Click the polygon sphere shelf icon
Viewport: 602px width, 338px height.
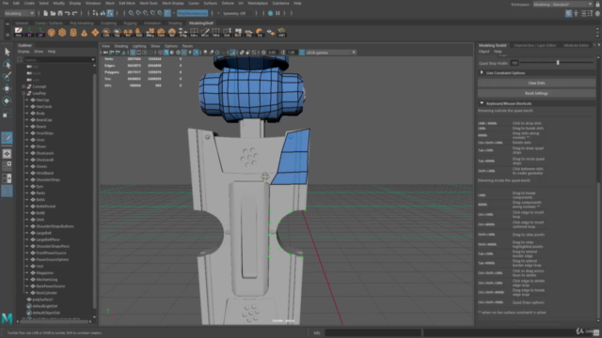tap(51, 33)
